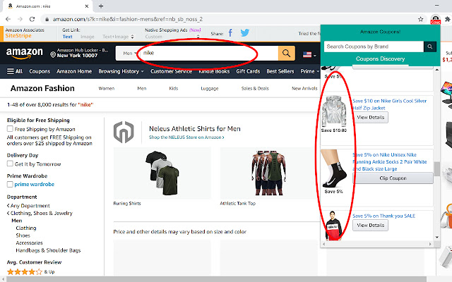Select Women in Amazon Fashion tabs

(107, 88)
